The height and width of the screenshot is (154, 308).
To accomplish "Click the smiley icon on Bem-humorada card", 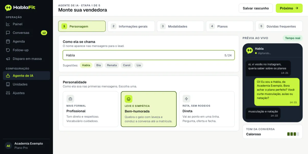I will point(129,99).
